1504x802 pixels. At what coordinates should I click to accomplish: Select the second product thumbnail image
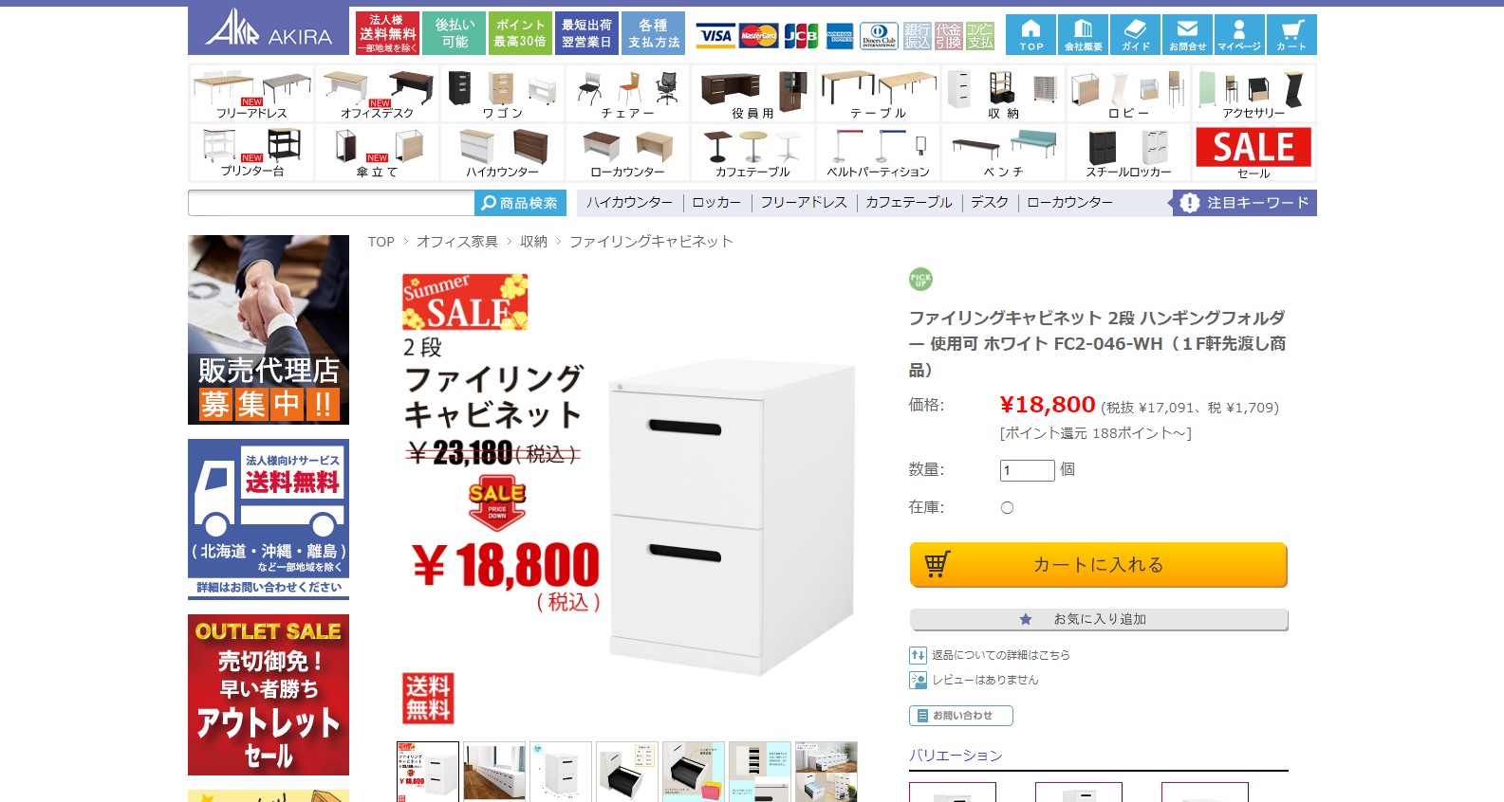pyautogui.click(x=494, y=772)
